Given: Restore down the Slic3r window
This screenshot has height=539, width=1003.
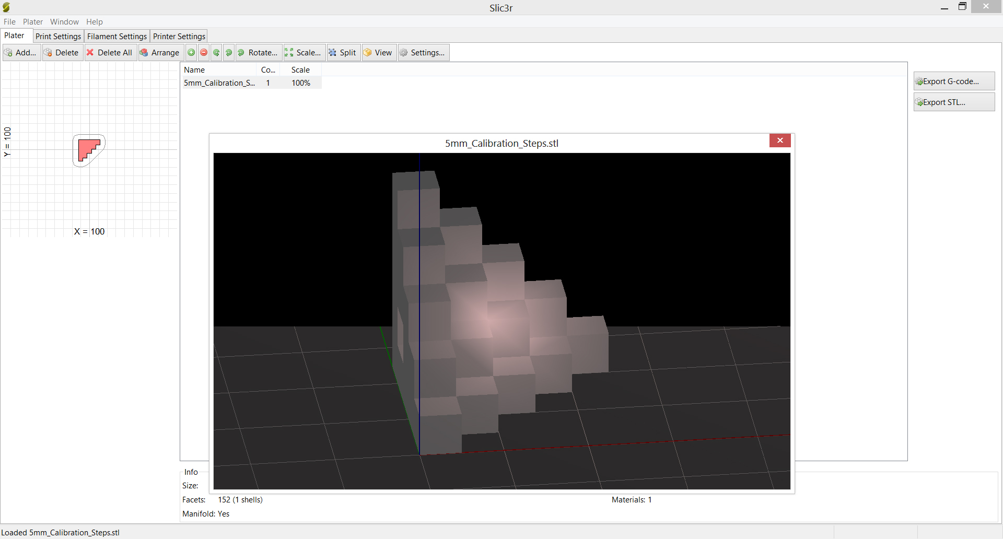Looking at the screenshot, I should pyautogui.click(x=962, y=7).
